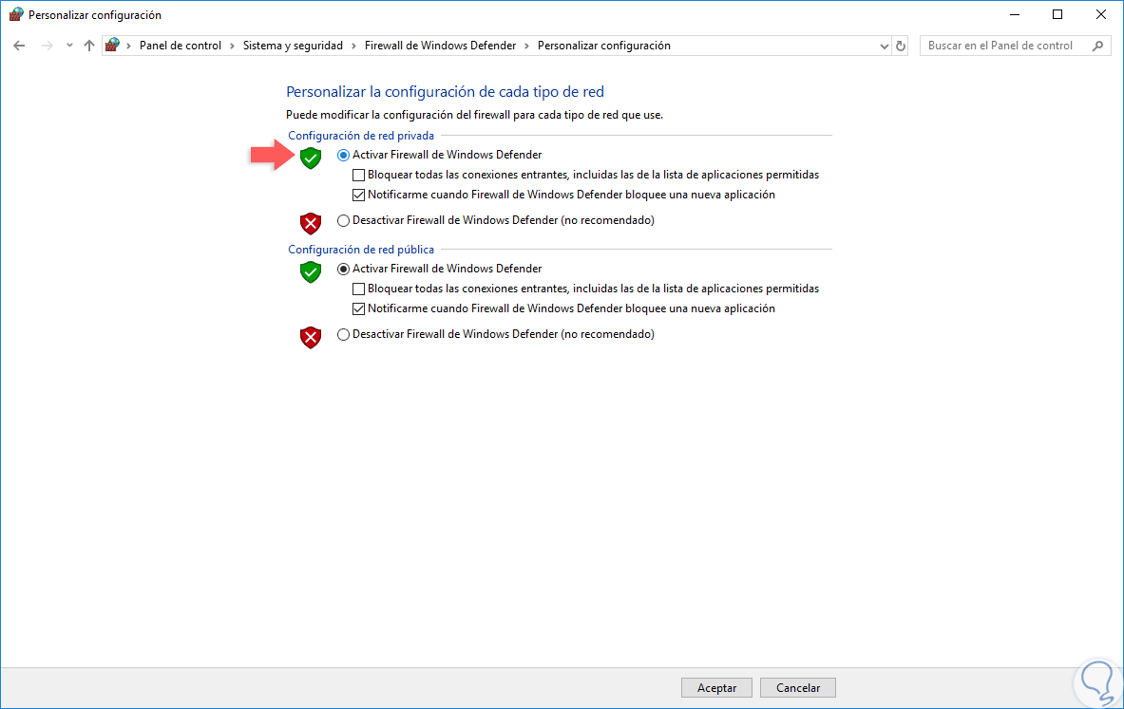Click Configuración de red pública label
This screenshot has width=1124, height=709.
(360, 250)
